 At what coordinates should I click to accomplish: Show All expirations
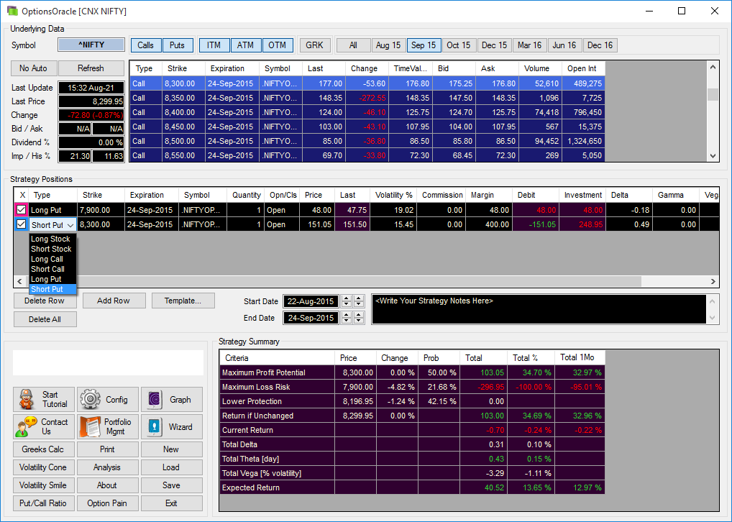coord(353,45)
